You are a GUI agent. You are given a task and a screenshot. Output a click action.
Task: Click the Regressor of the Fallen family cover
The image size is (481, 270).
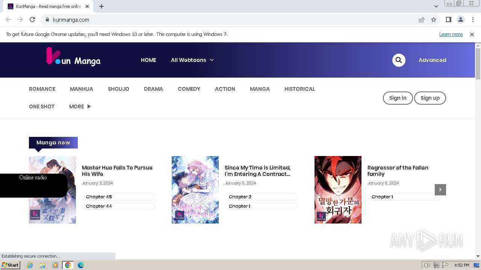pos(338,190)
